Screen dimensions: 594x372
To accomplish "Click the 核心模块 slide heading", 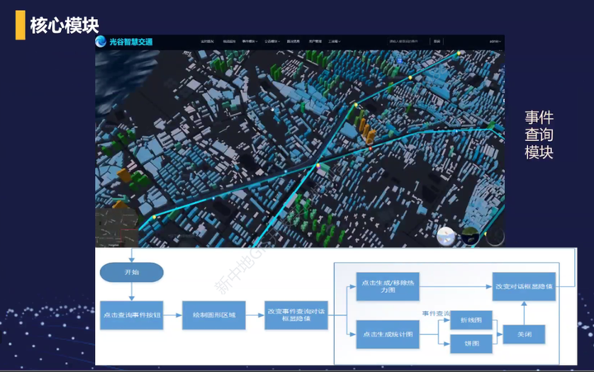I will pos(64,26).
